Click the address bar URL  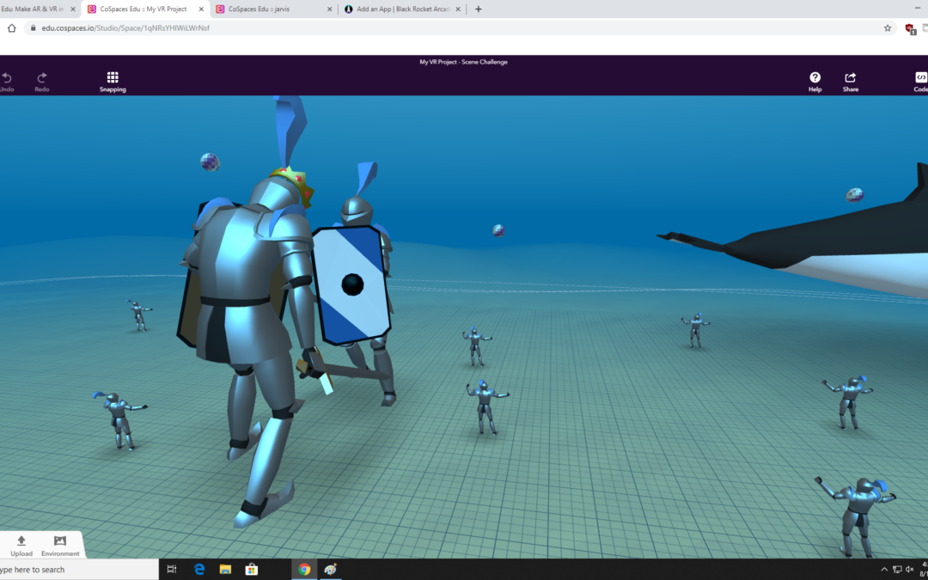pyautogui.click(x=125, y=27)
